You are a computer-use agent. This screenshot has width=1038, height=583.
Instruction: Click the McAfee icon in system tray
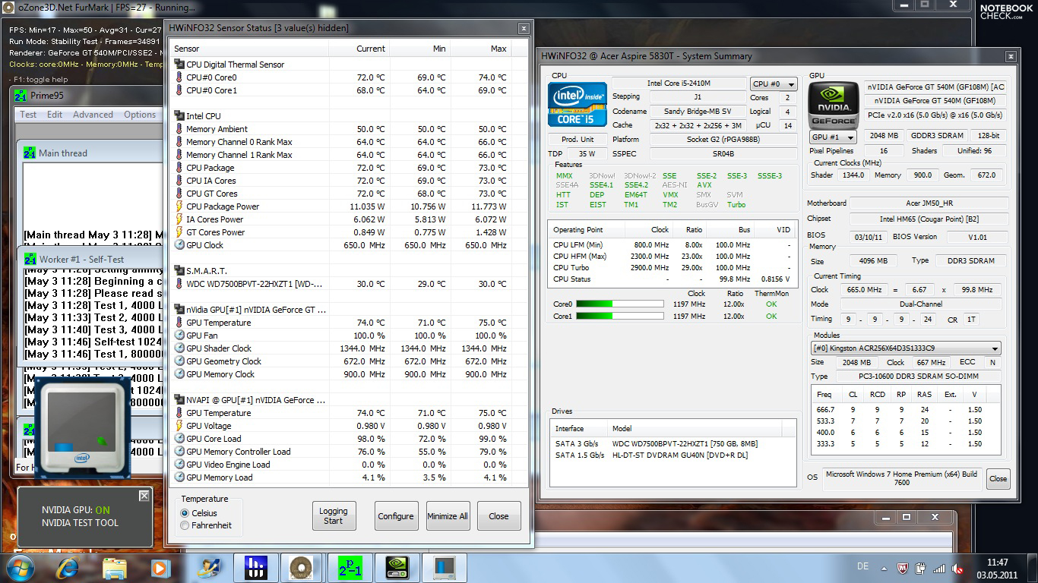click(x=902, y=568)
